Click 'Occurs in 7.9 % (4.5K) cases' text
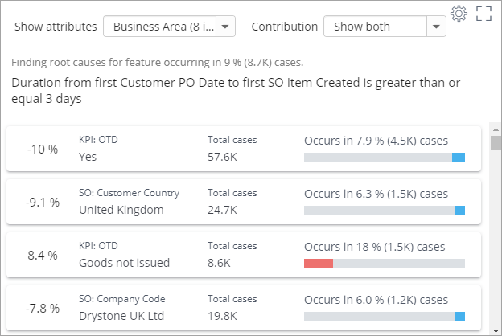502x336 pixels. pyautogui.click(x=376, y=141)
